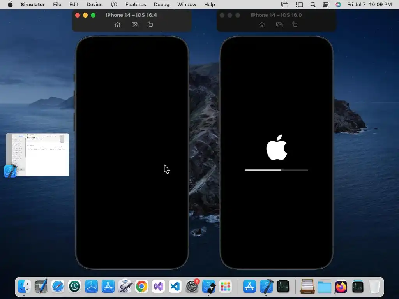Tap Home button on iOS 16.0 simulator window
The image size is (399, 299).
click(262, 25)
